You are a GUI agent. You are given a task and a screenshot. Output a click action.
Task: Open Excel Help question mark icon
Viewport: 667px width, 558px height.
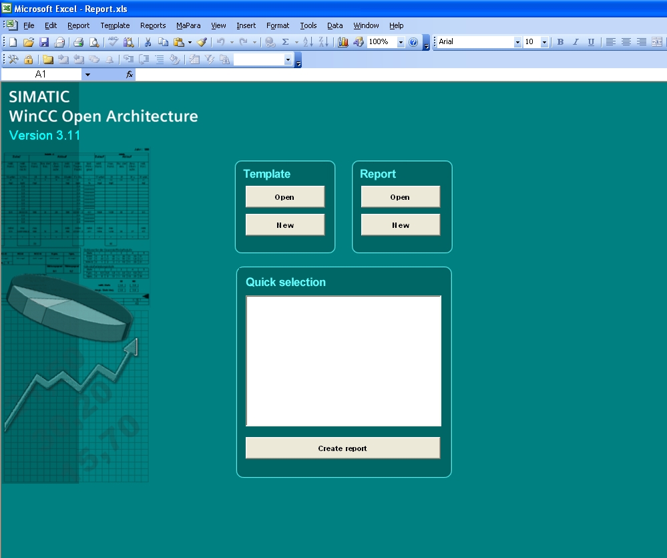413,41
